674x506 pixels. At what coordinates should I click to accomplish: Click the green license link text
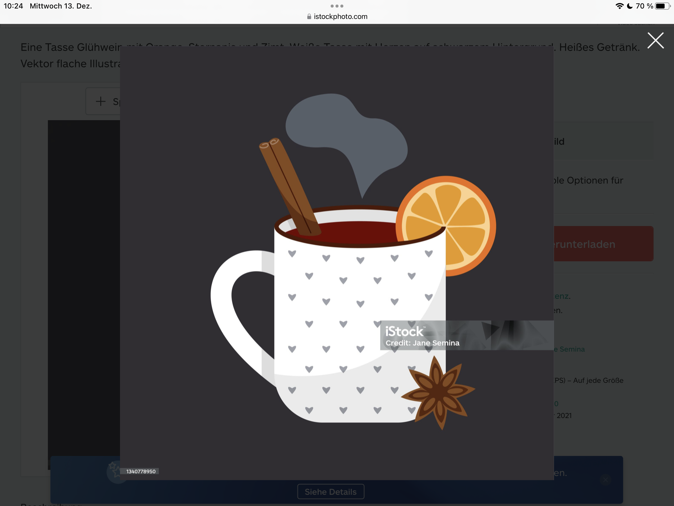click(562, 296)
